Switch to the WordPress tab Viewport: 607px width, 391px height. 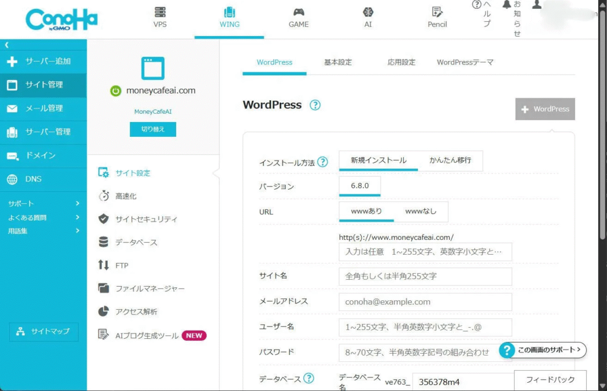click(274, 62)
